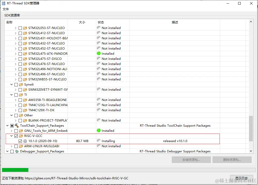
Task: Collapse the Other group
Action: tap(12, 115)
